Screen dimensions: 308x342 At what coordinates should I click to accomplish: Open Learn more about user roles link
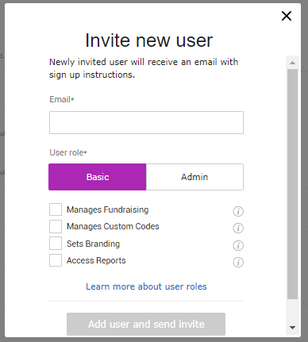[x=146, y=286]
